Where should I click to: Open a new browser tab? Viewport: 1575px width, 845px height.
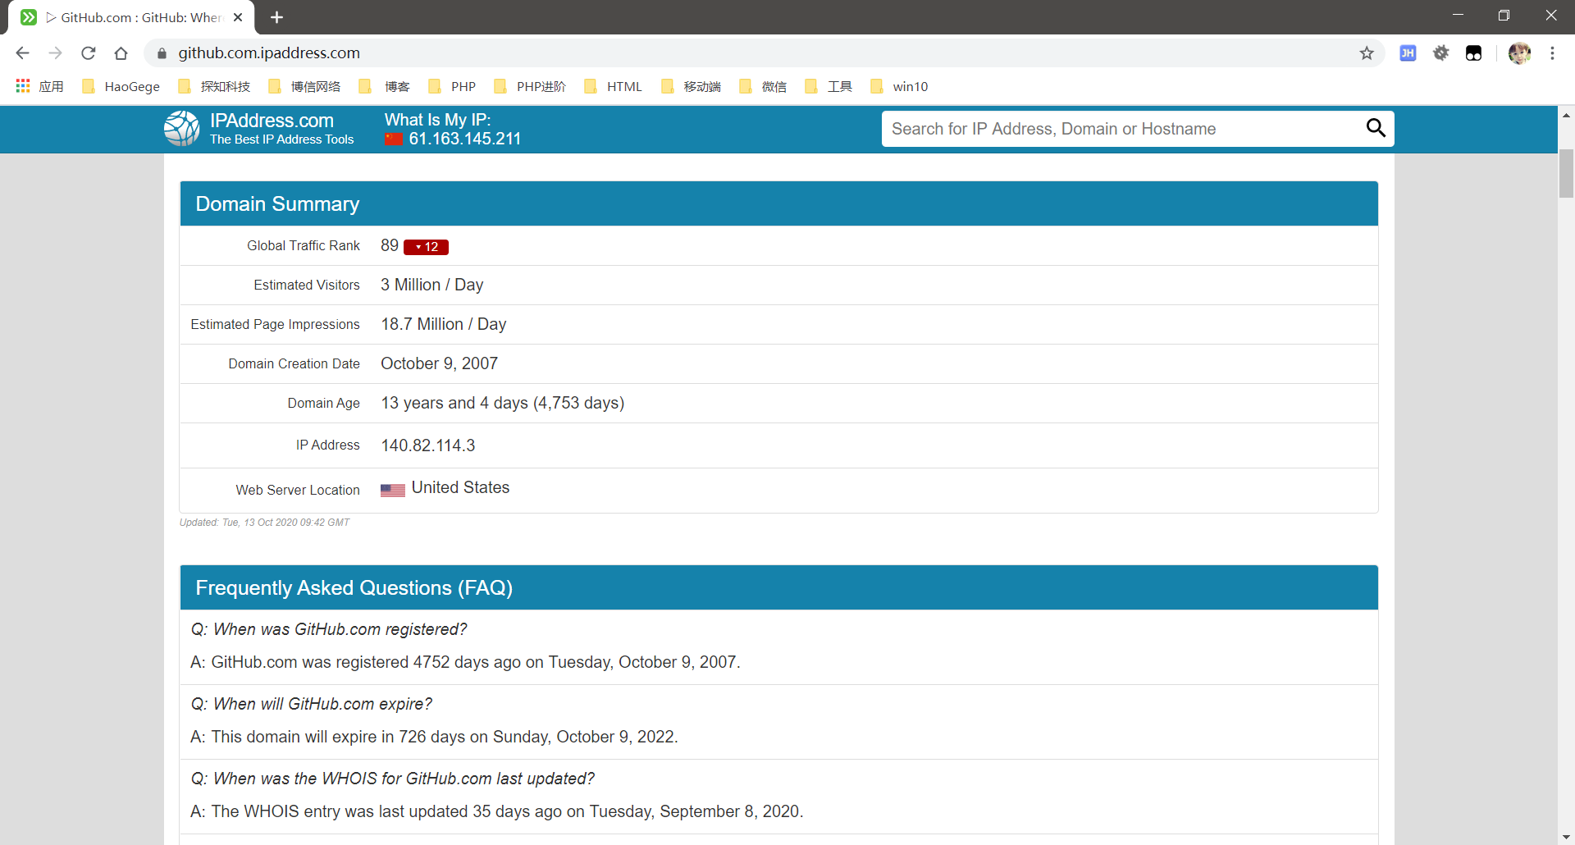click(276, 17)
